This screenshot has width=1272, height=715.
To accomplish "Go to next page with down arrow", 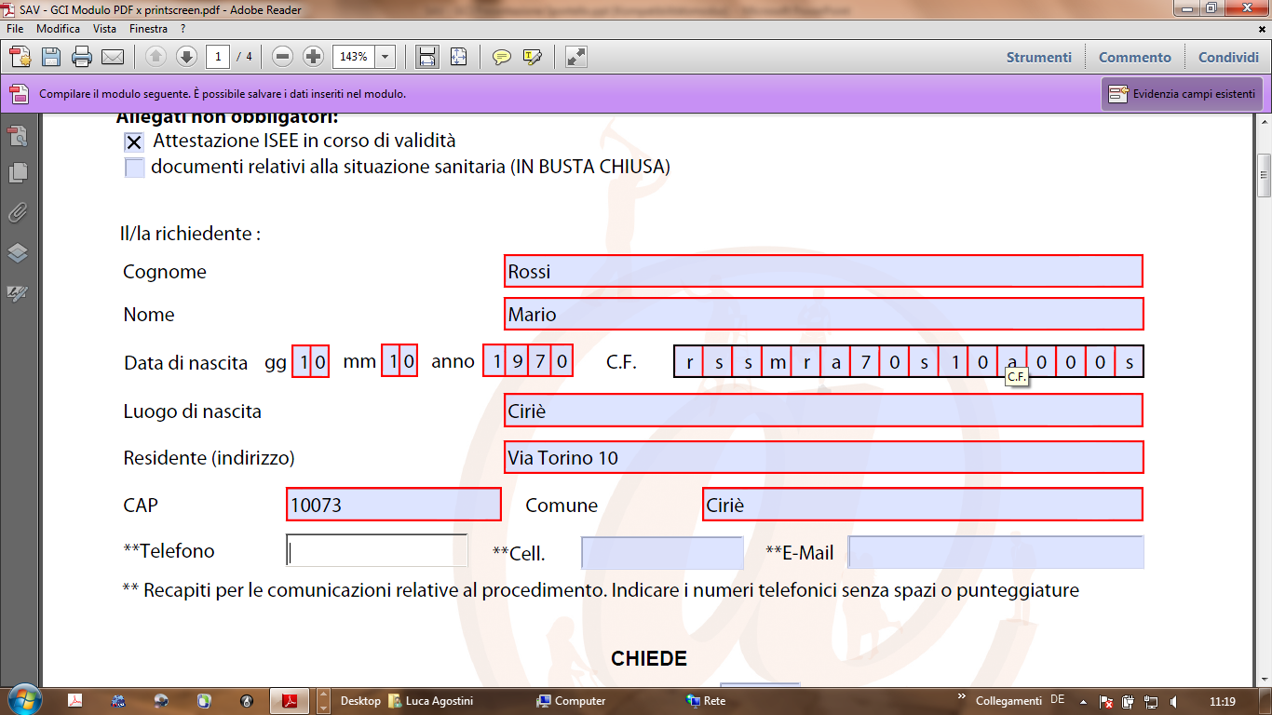I will 186,57.
